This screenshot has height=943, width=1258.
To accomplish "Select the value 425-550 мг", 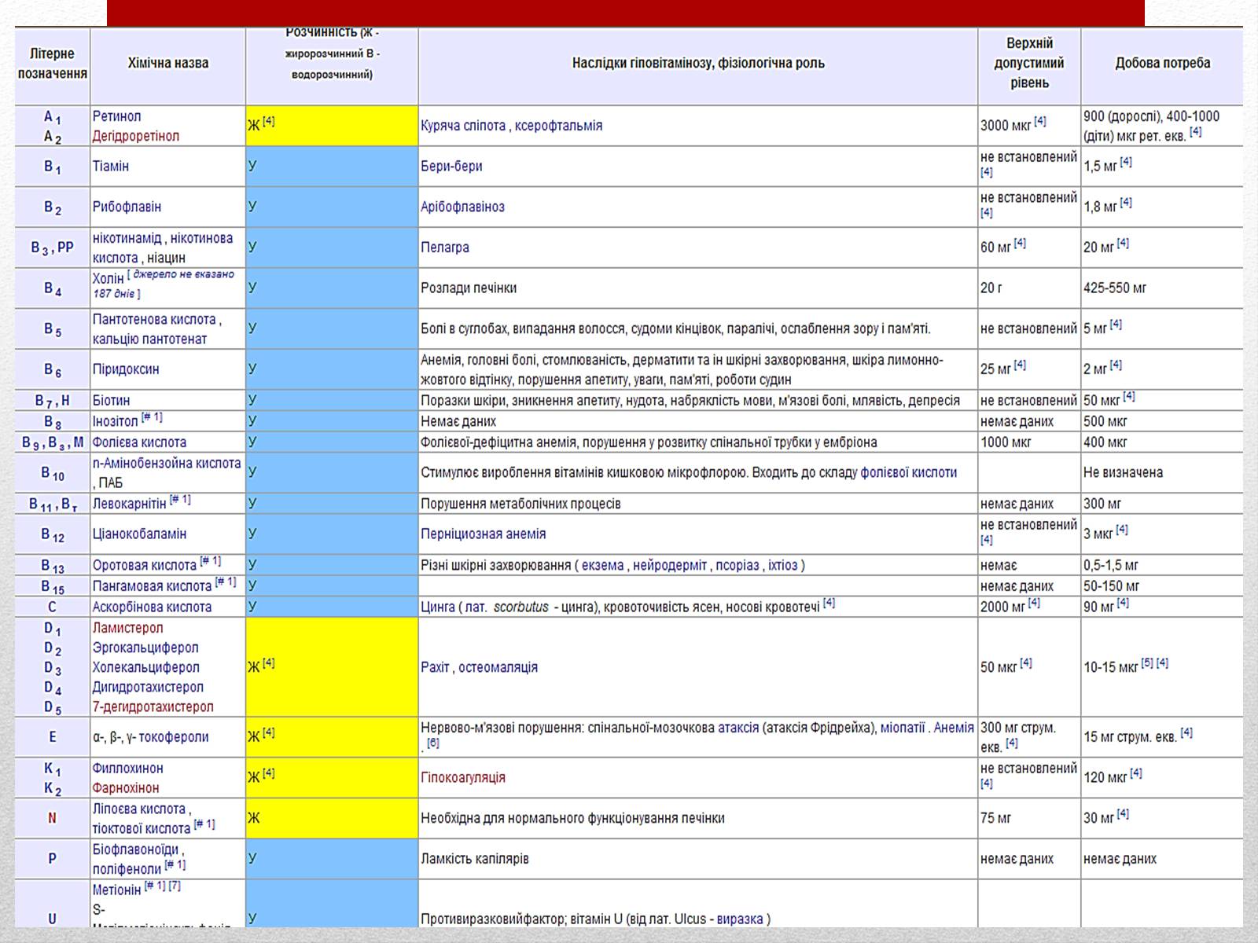I will 1115,288.
